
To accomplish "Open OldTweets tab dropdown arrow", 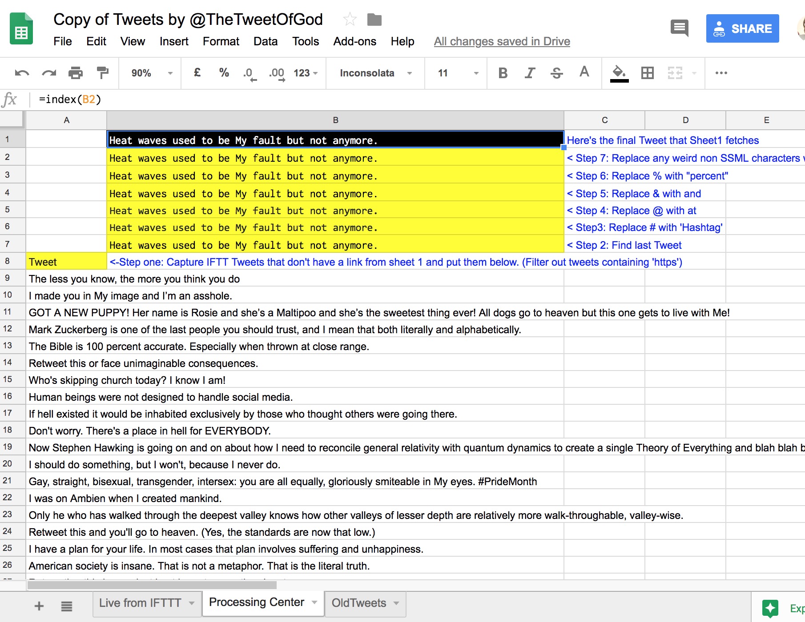I will tap(396, 603).
